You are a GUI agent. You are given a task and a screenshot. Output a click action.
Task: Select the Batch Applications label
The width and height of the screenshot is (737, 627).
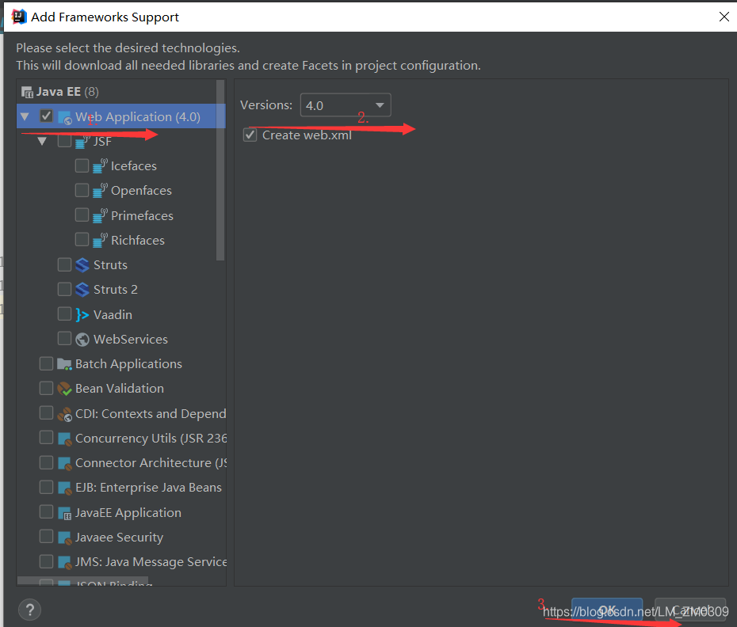[128, 364]
